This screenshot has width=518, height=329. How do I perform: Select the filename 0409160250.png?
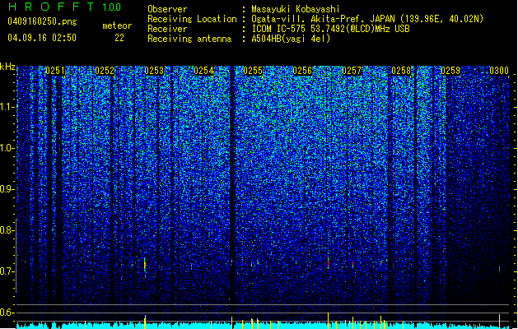pos(42,21)
